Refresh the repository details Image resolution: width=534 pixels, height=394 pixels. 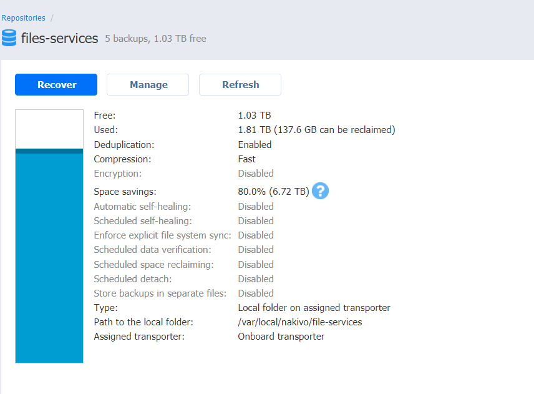click(240, 85)
